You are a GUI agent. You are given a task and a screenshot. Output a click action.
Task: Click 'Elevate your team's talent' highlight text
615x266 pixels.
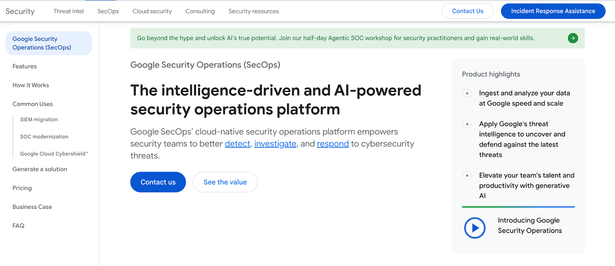[x=527, y=185]
